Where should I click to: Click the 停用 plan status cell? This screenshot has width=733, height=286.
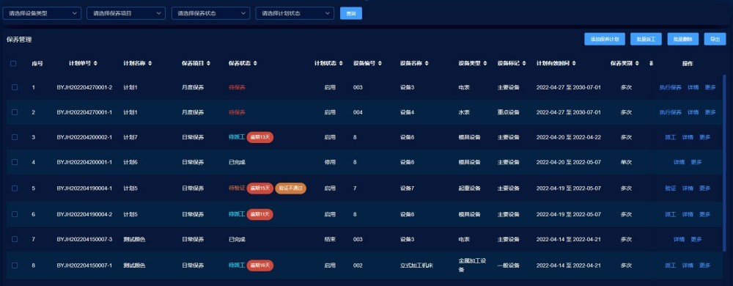tap(330, 161)
